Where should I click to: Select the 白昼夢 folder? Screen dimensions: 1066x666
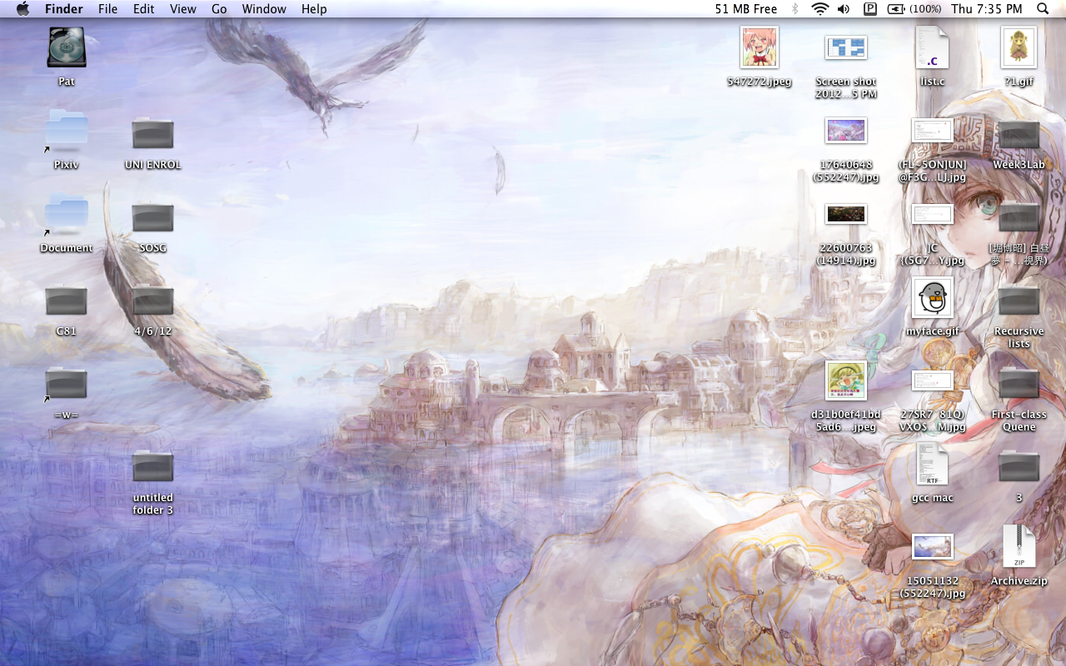[x=1019, y=216]
